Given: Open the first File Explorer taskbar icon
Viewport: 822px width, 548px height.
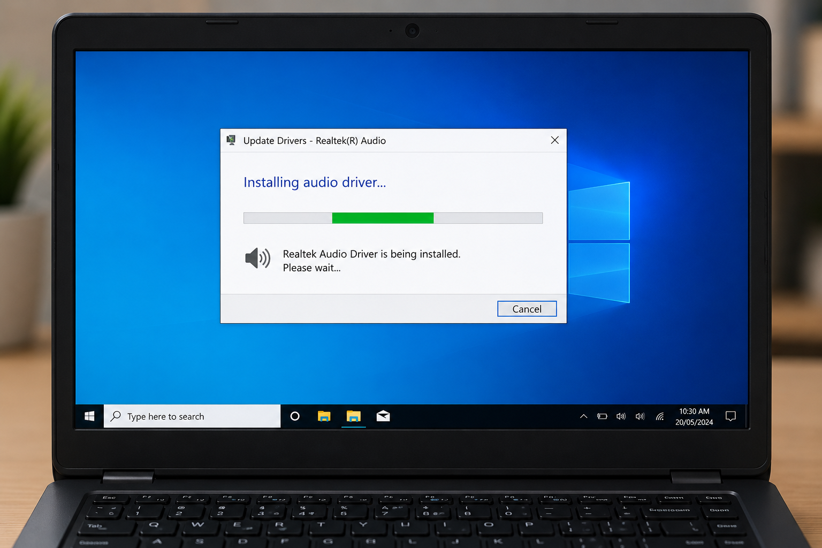Looking at the screenshot, I should [x=324, y=416].
